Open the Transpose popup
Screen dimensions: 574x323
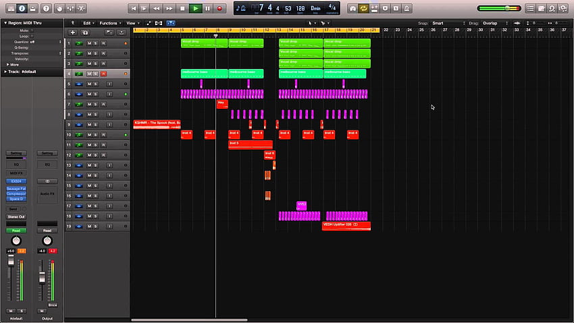45,53
